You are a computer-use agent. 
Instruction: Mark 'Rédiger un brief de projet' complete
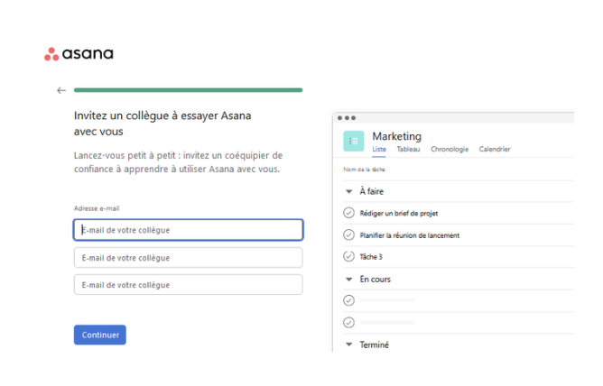pyautogui.click(x=349, y=213)
